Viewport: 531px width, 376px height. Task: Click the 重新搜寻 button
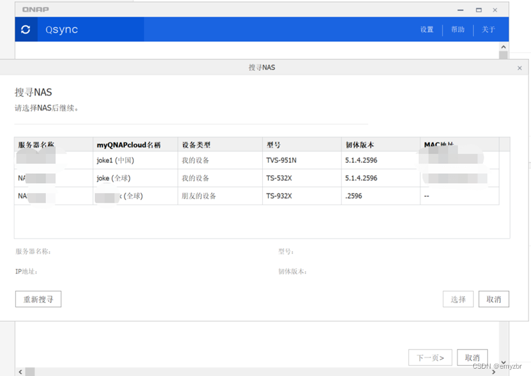click(38, 299)
